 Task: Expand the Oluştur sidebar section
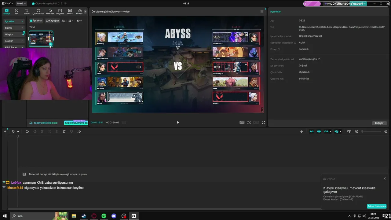pyautogui.click(x=14, y=34)
